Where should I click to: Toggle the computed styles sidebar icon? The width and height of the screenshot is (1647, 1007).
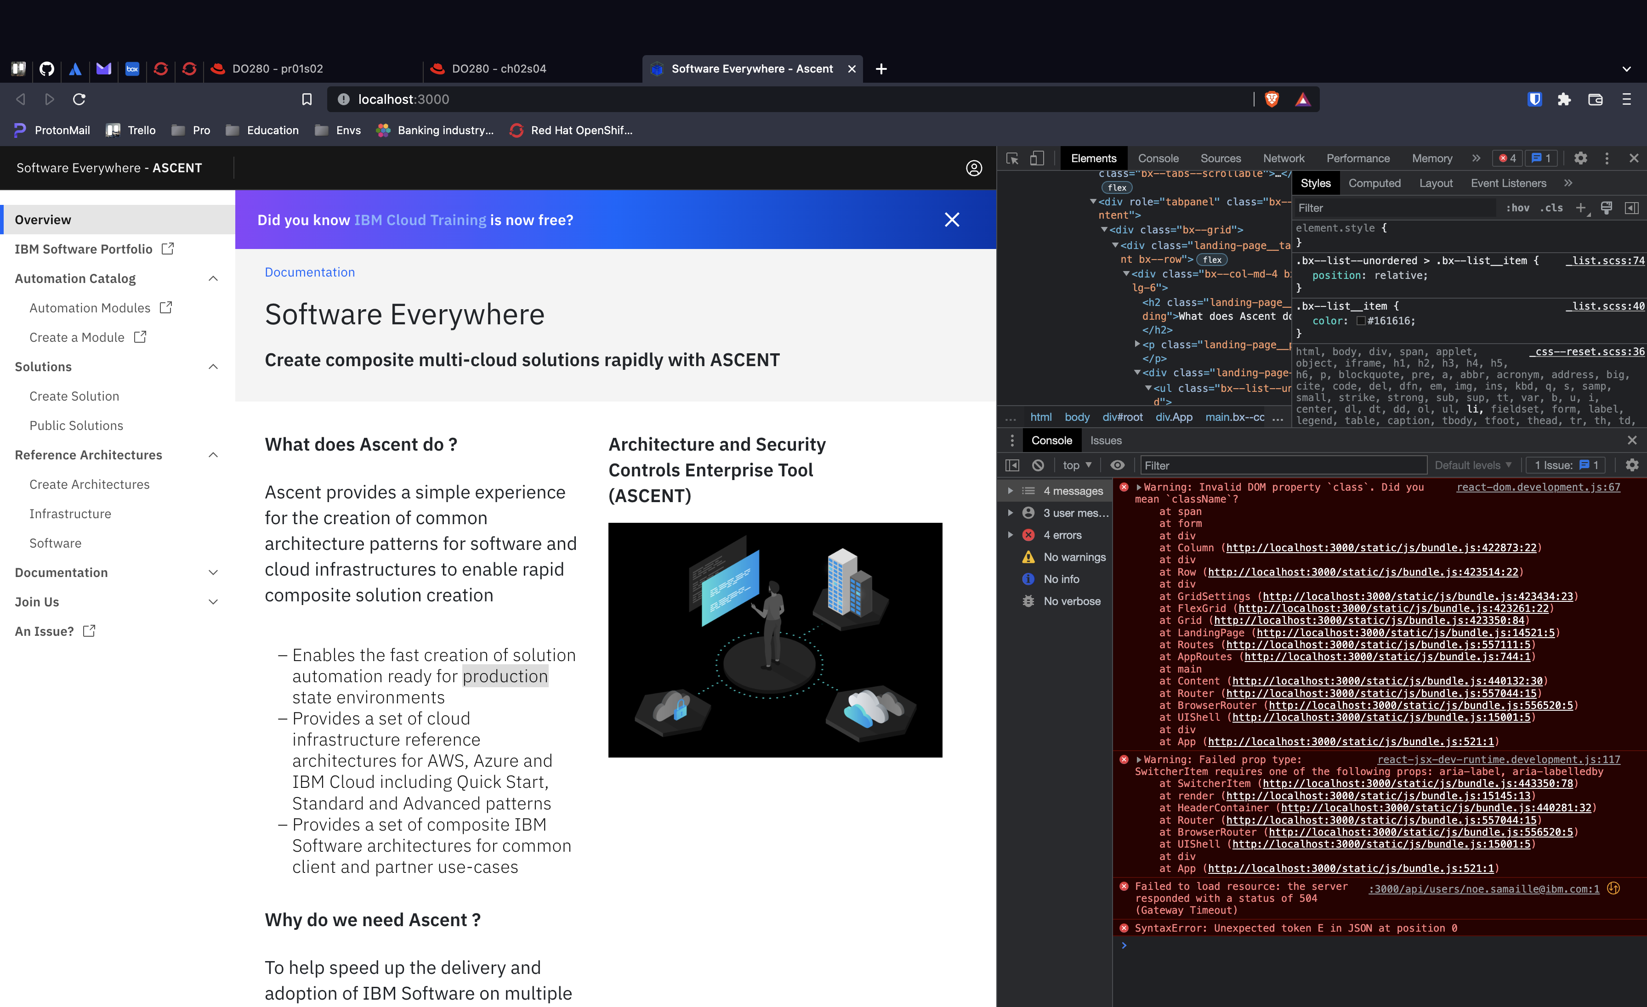pos(1632,208)
